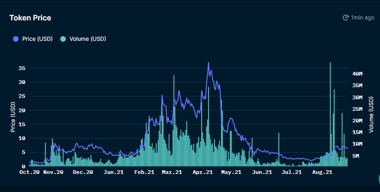The image size is (380, 192).
Task: Click the Jun.21 x-axis label
Action: click(x=262, y=172)
